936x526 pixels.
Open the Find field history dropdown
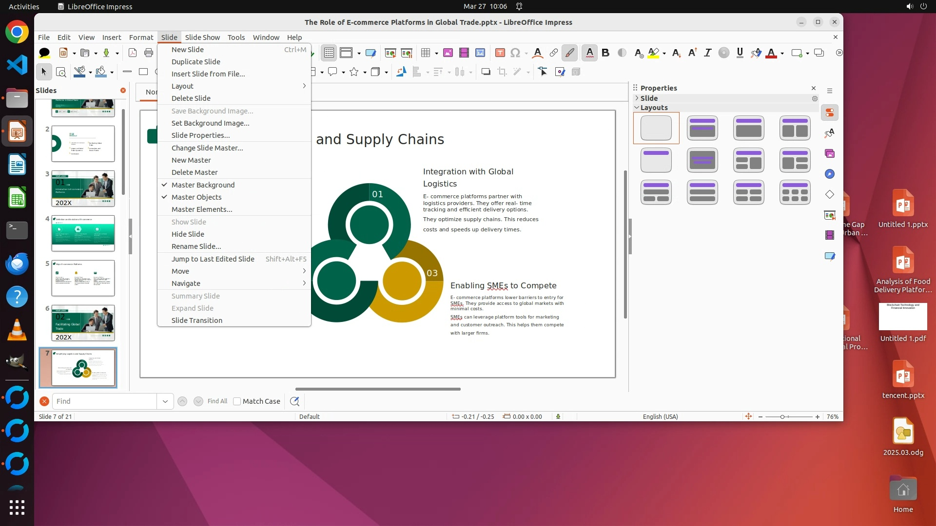[x=165, y=401]
